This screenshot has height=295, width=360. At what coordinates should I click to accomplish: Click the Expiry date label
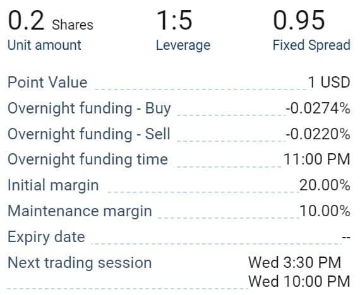tap(46, 237)
